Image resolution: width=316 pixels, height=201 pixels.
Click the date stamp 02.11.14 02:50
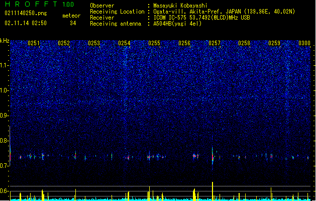tap(26, 23)
